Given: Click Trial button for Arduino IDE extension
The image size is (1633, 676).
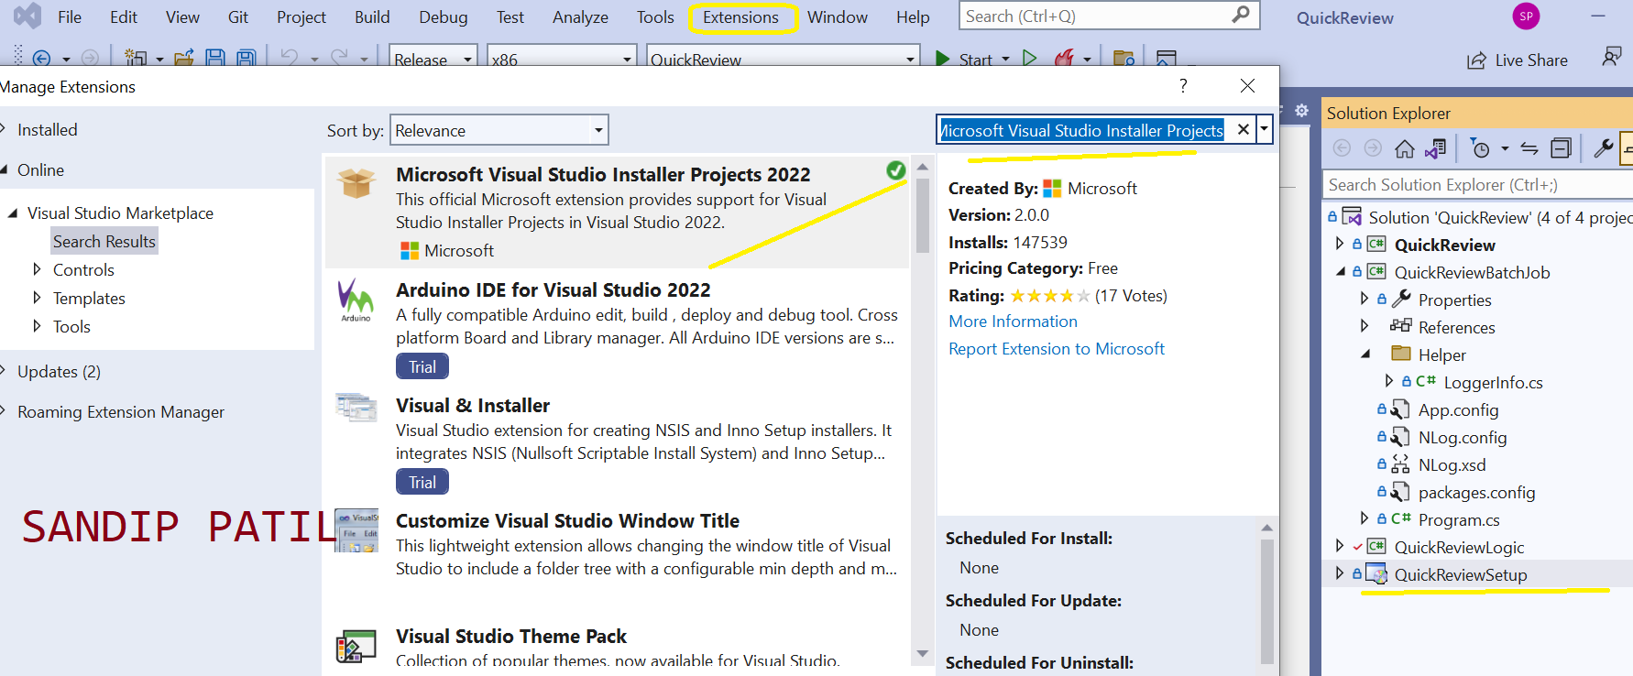Looking at the screenshot, I should click(422, 366).
